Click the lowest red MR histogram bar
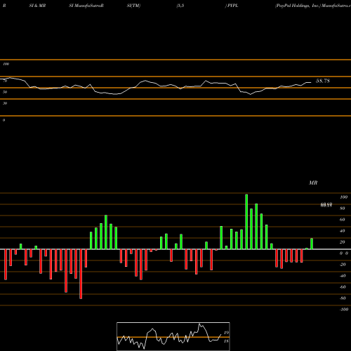Screen dimensions: 351x351 tap(81, 274)
